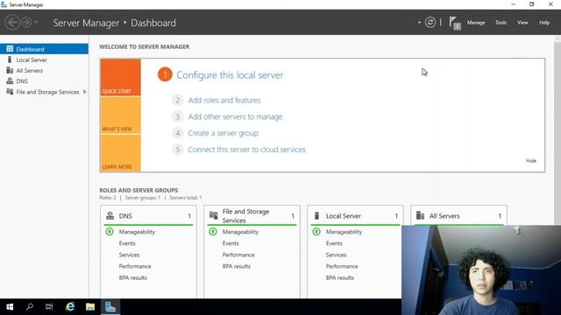Open Services in Local Server tile
The image size is (561, 315).
click(336, 255)
